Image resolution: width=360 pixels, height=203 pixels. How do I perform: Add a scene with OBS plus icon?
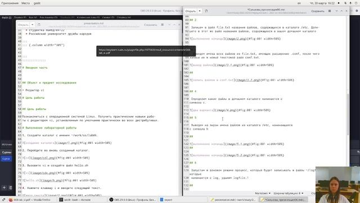(x=4, y=188)
